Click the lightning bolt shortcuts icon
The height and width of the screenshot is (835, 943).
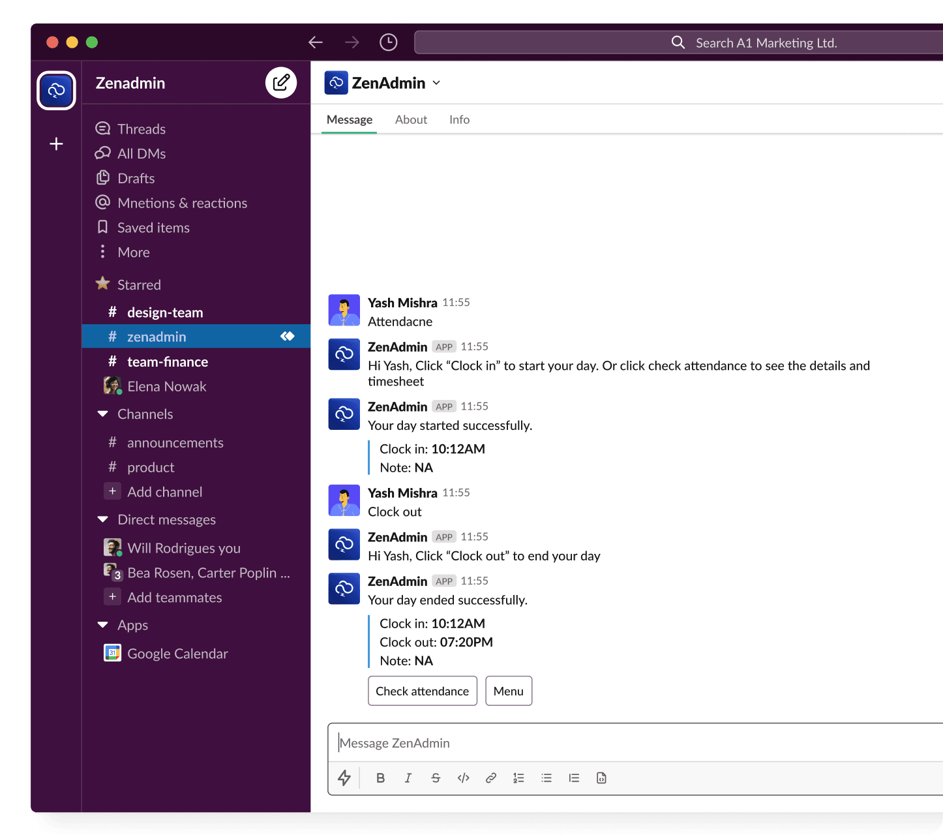(x=344, y=778)
